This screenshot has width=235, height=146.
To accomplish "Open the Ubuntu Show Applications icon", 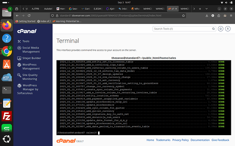I will click(6, 139).
